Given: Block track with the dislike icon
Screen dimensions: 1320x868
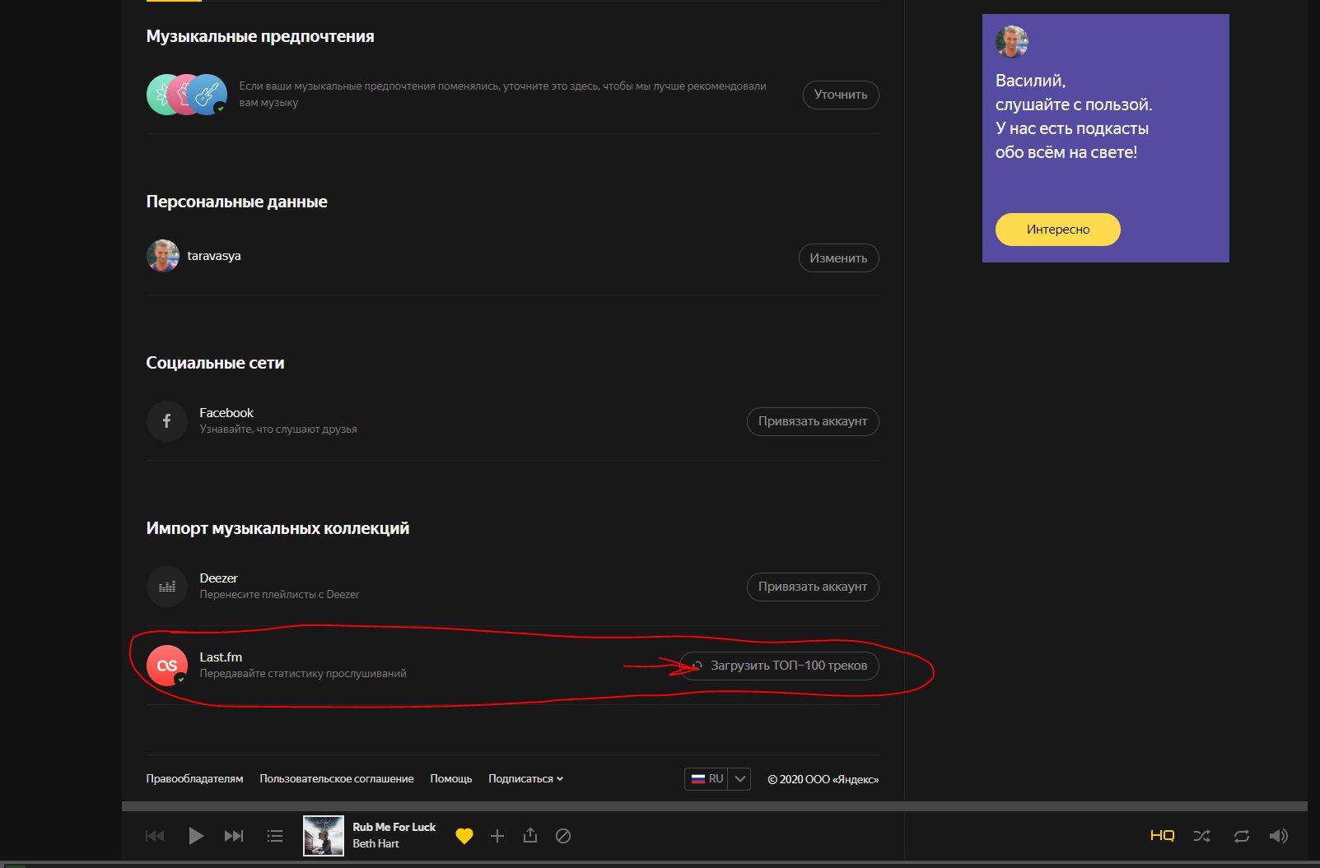Looking at the screenshot, I should (x=563, y=836).
